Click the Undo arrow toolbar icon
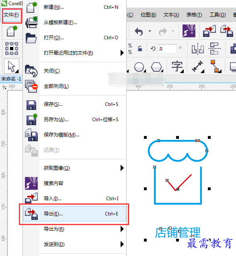Viewport: 236px width, 256px height. [x=139, y=31]
